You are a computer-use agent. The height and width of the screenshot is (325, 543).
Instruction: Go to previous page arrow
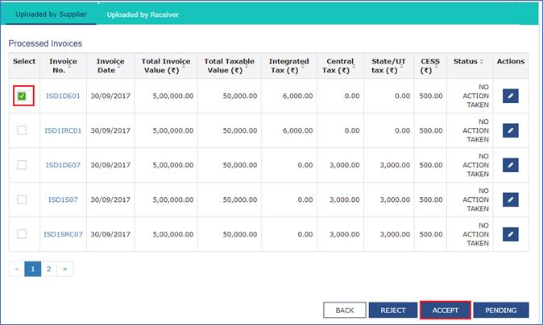click(x=17, y=269)
